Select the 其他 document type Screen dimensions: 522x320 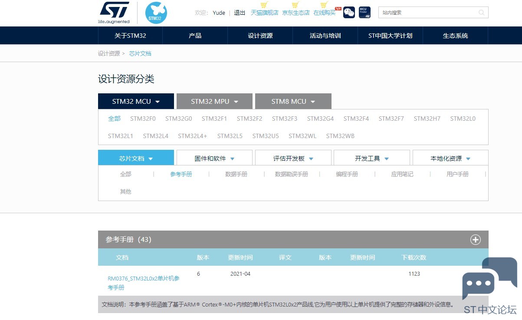(x=126, y=191)
